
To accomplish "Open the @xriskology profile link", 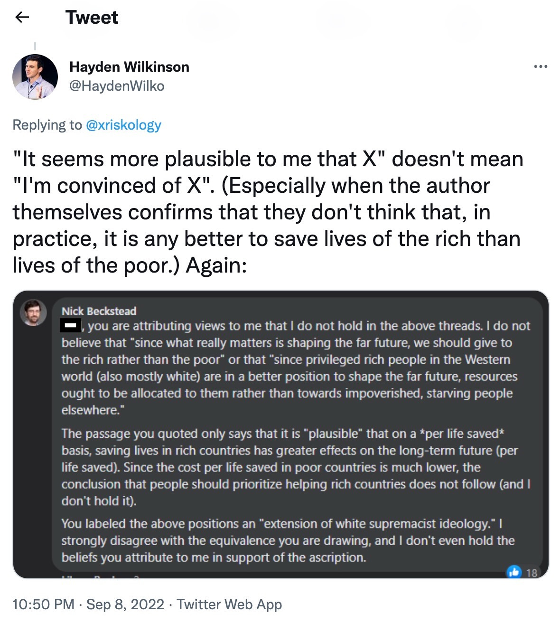I will (x=124, y=125).
